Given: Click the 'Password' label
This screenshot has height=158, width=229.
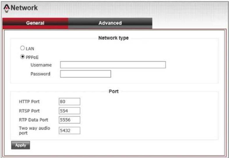Looking at the screenshot, I should (40, 74).
